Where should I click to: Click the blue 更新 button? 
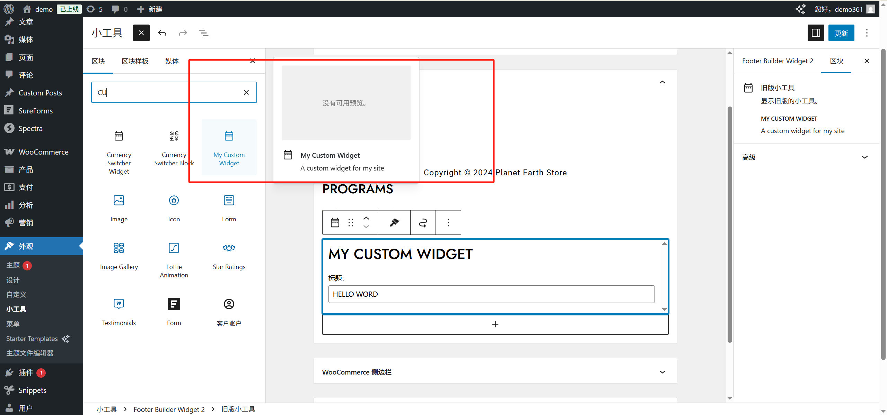(841, 33)
